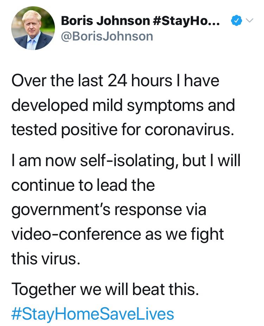264x326 pixels.
Task: Select the line "developed mild symptoms and"
Action: coord(123,105)
